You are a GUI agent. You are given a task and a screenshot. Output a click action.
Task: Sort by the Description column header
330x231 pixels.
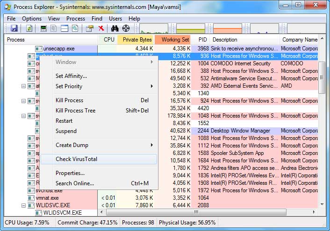coord(245,40)
